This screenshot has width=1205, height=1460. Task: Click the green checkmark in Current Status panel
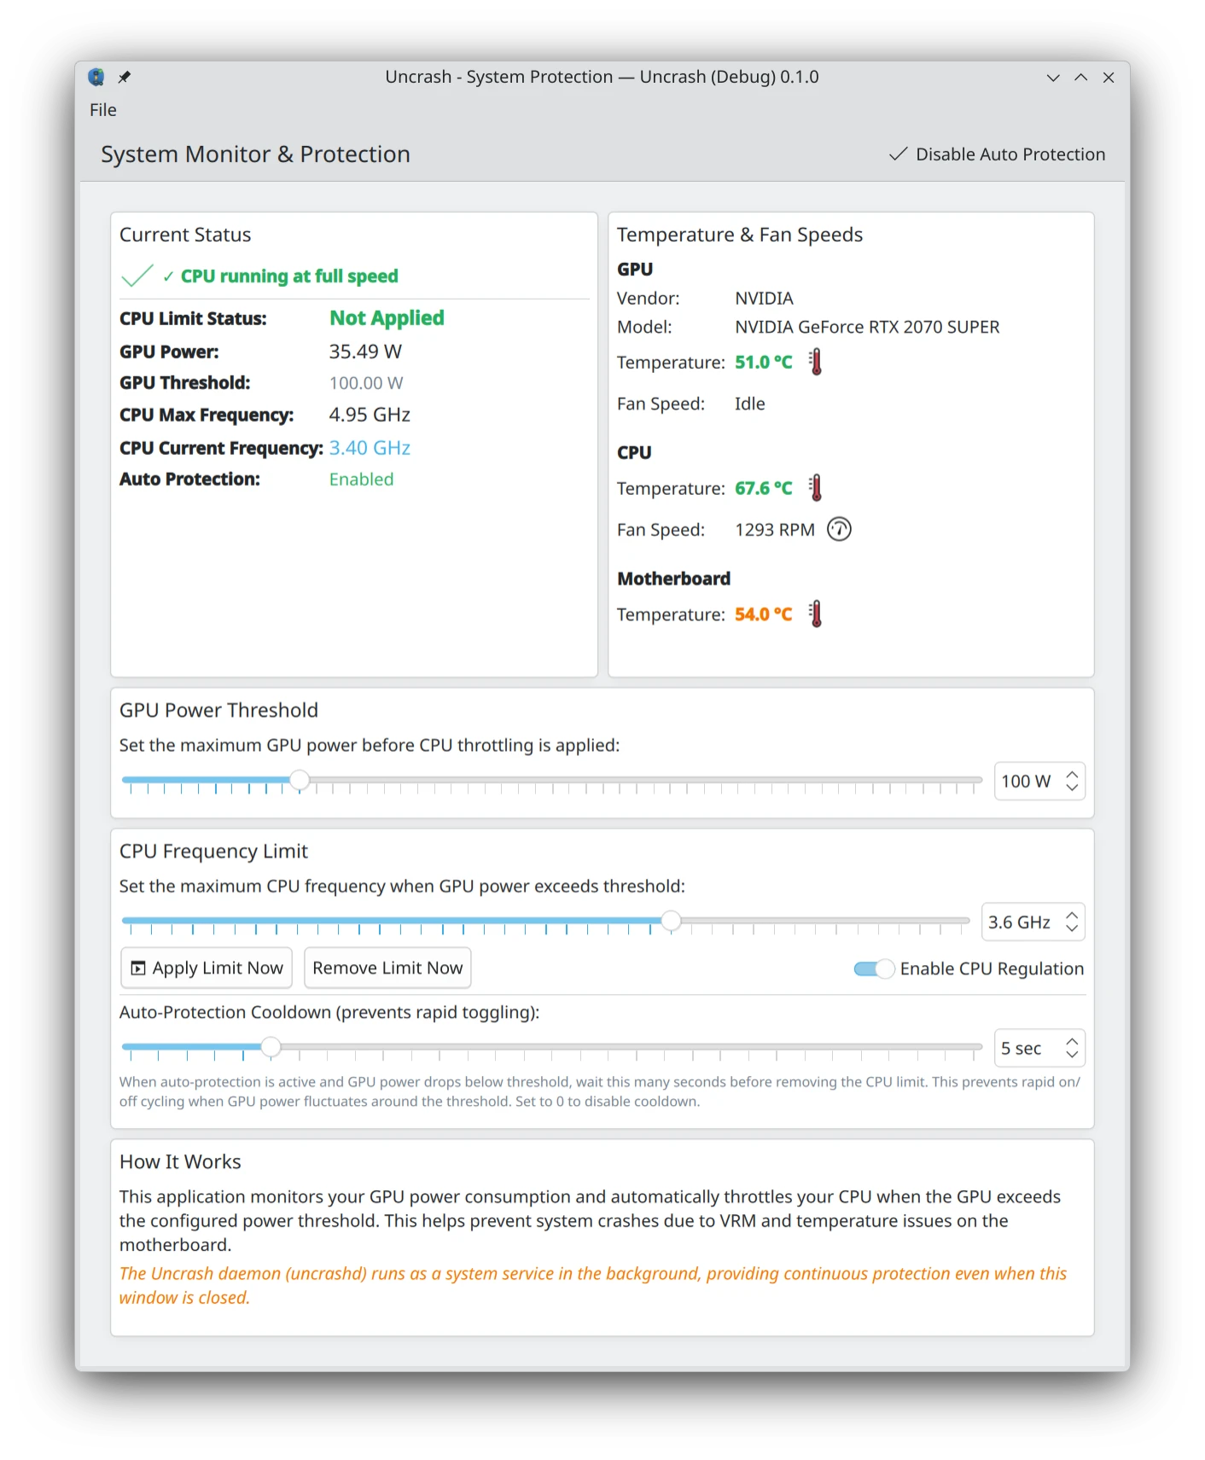(x=137, y=276)
